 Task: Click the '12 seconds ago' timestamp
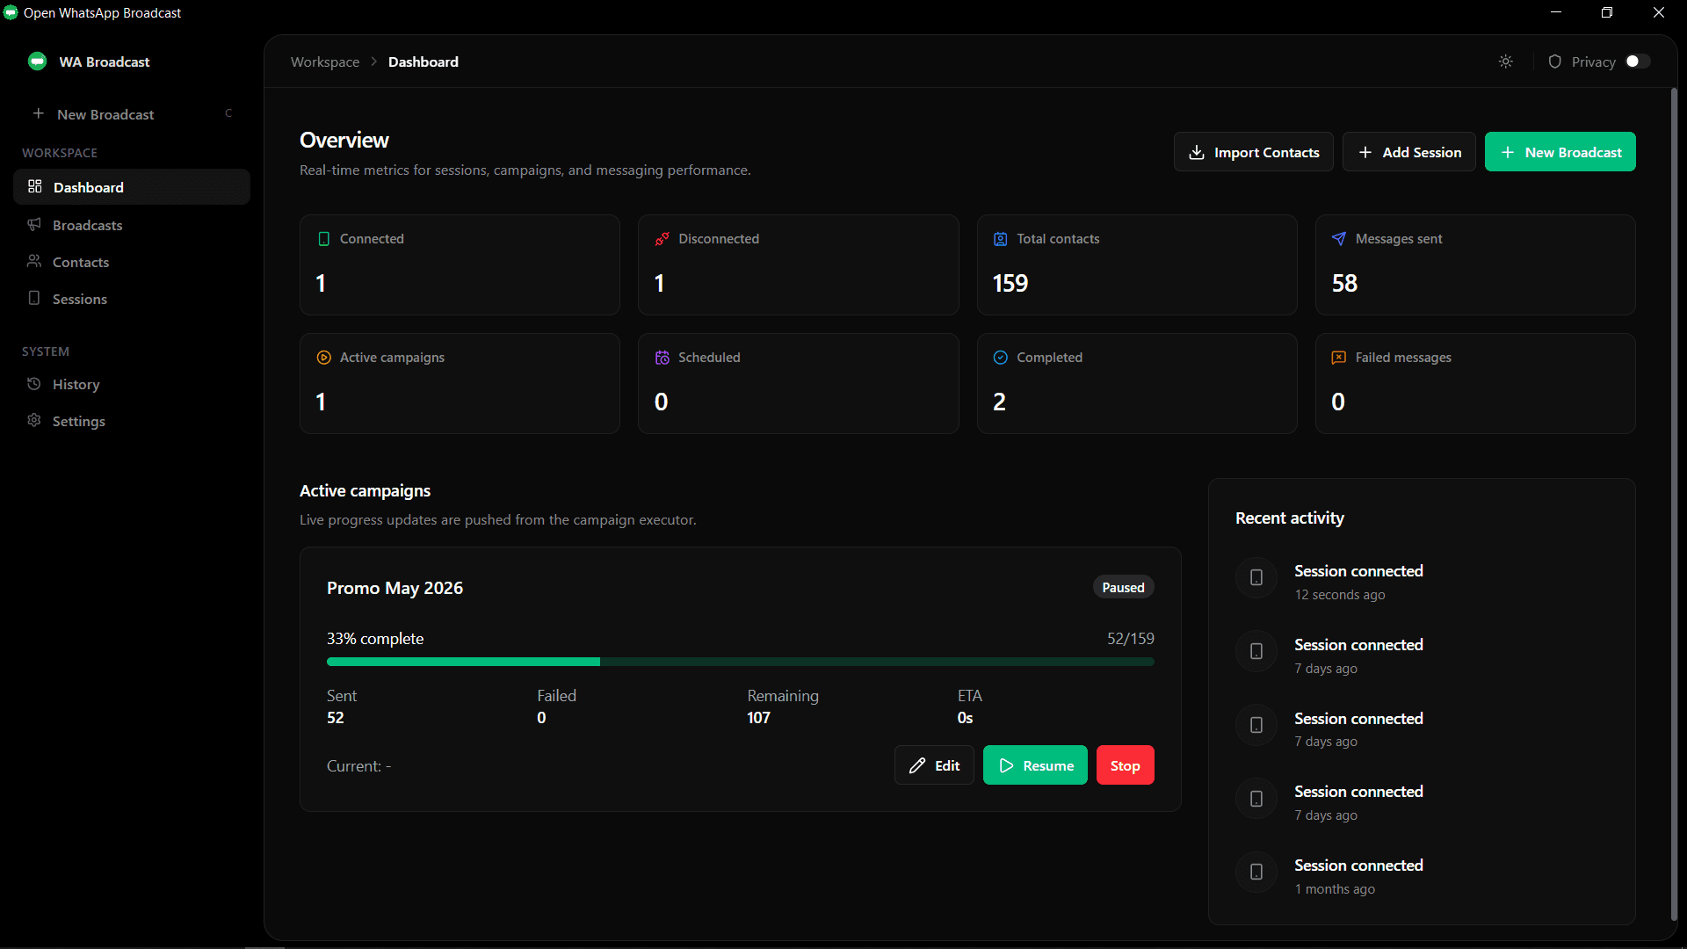coord(1340,595)
